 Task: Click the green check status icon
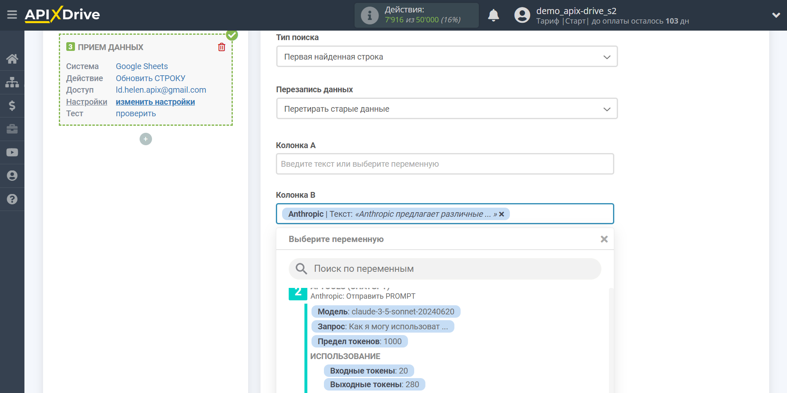[232, 35]
